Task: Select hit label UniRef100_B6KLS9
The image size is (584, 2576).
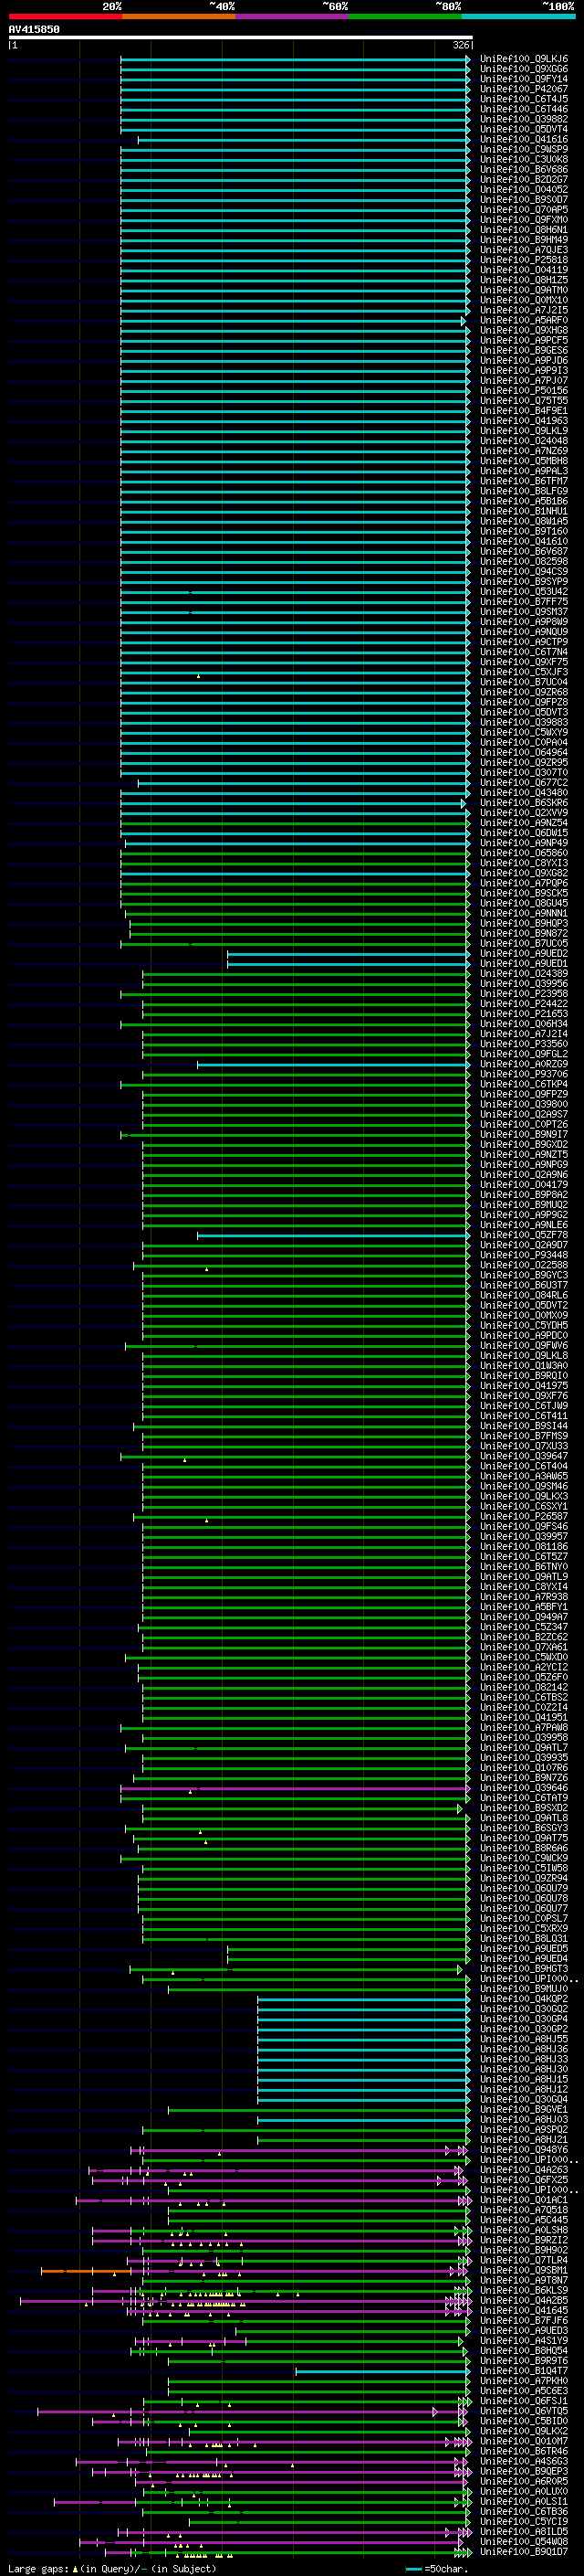Action: coord(524,2289)
